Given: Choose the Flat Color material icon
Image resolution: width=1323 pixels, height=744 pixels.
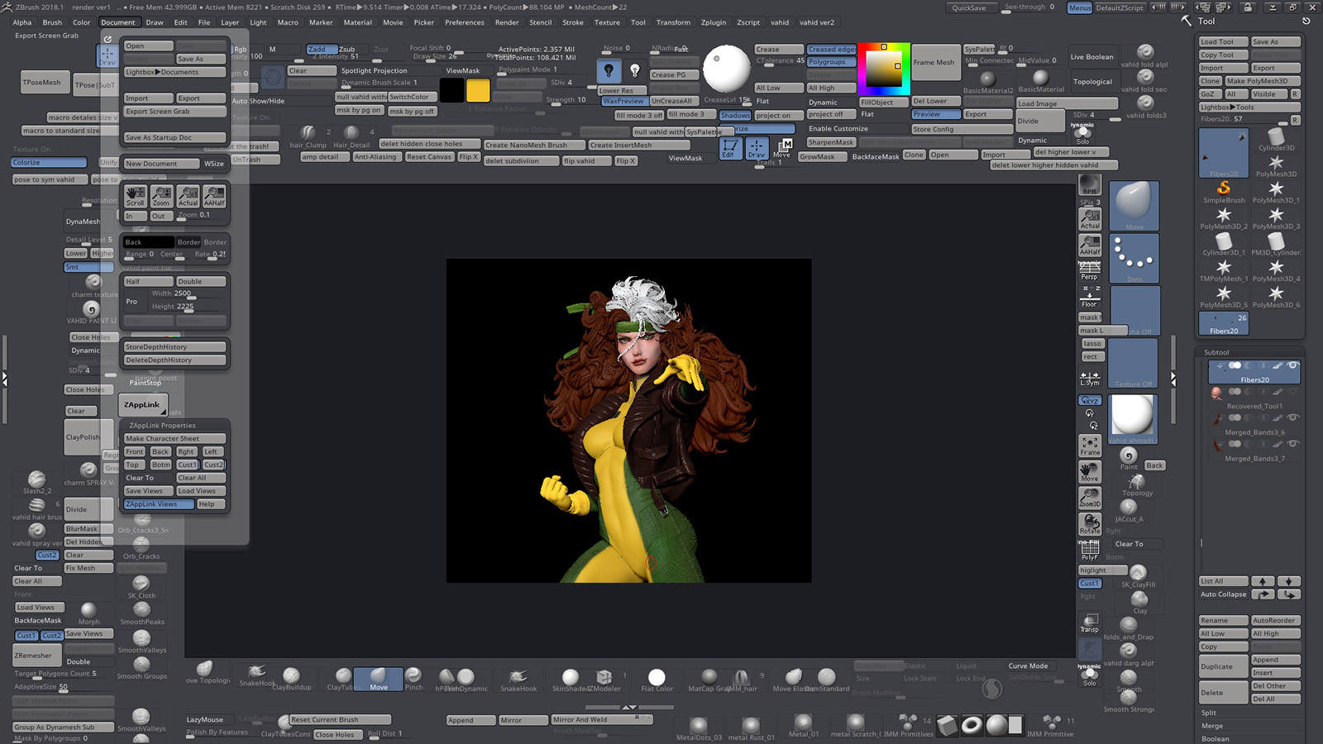Looking at the screenshot, I should pos(657,680).
